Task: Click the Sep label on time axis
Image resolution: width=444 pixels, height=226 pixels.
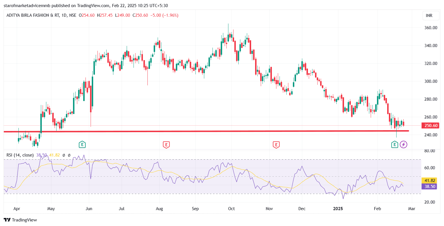Action: click(x=195, y=209)
